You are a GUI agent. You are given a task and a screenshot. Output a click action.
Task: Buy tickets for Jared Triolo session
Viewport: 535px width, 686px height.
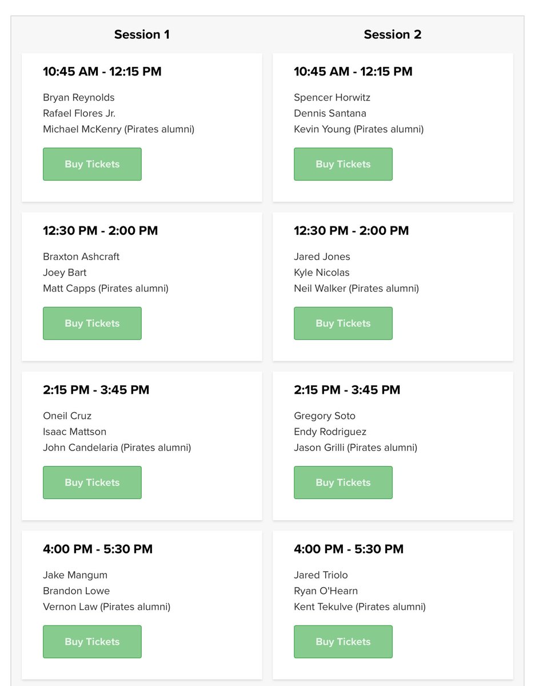pyautogui.click(x=343, y=641)
